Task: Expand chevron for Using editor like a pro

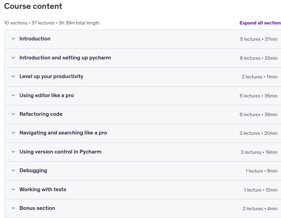Action: tap(13, 95)
